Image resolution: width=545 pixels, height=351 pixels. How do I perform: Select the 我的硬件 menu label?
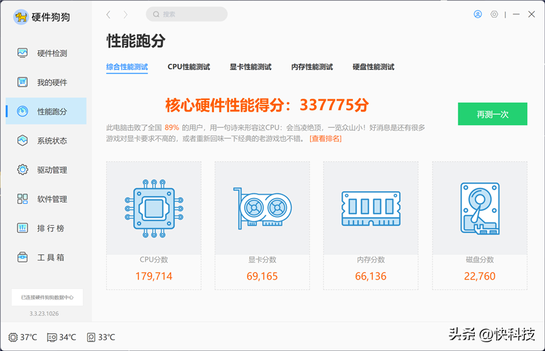(52, 82)
